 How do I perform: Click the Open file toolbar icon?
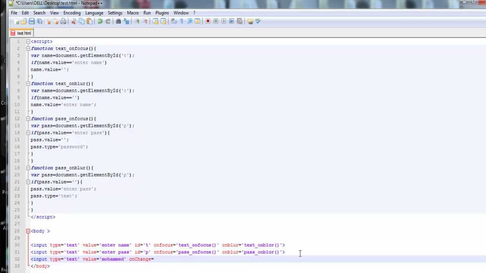[x=24, y=21]
